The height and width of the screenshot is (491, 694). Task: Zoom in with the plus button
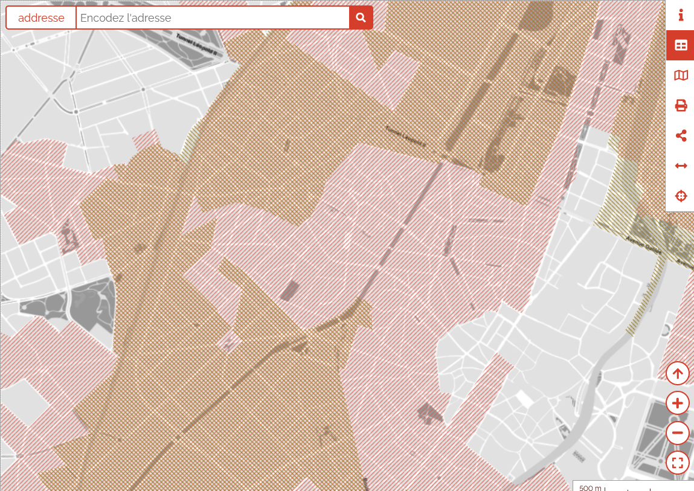pos(677,403)
